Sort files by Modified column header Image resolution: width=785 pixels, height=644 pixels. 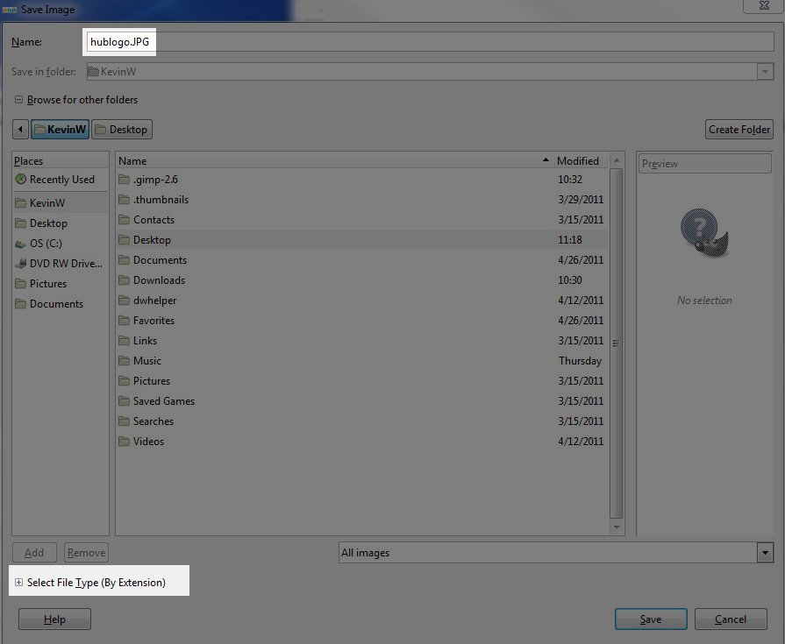click(578, 161)
